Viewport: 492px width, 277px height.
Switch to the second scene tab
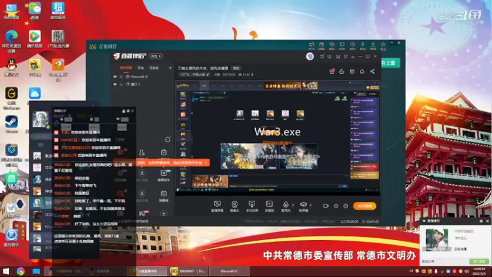[x=141, y=68]
